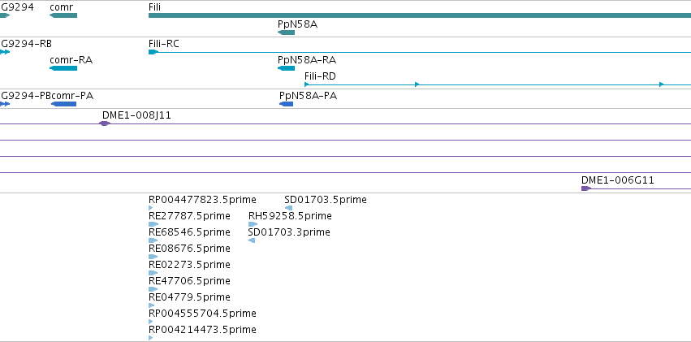Click the RE47706.5prime label
Viewport: 691px width, 342px height.
pos(189,281)
